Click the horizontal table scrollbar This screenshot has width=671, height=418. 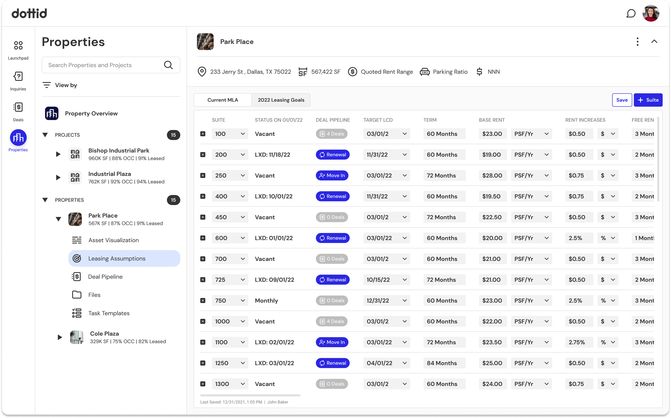pyautogui.click(x=250, y=395)
